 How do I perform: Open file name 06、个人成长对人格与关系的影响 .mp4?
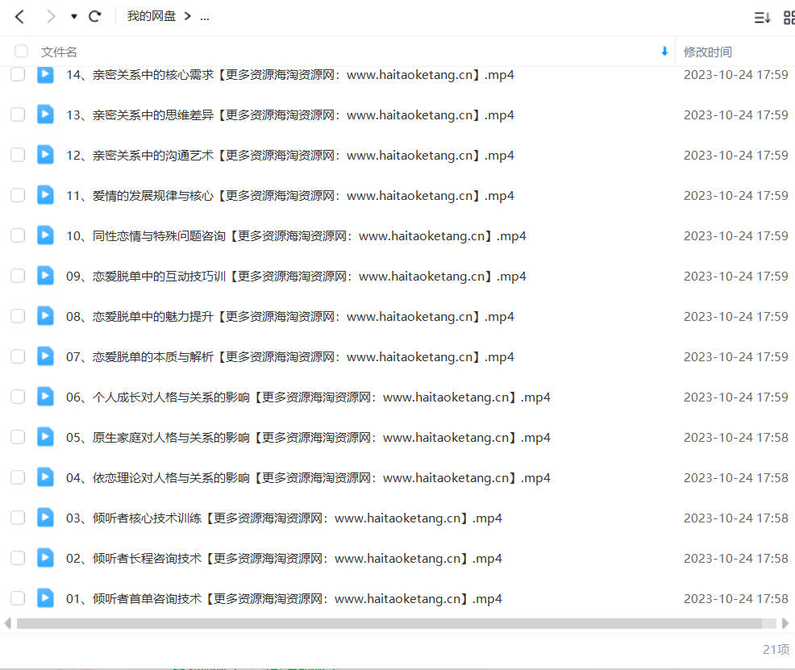(x=308, y=397)
